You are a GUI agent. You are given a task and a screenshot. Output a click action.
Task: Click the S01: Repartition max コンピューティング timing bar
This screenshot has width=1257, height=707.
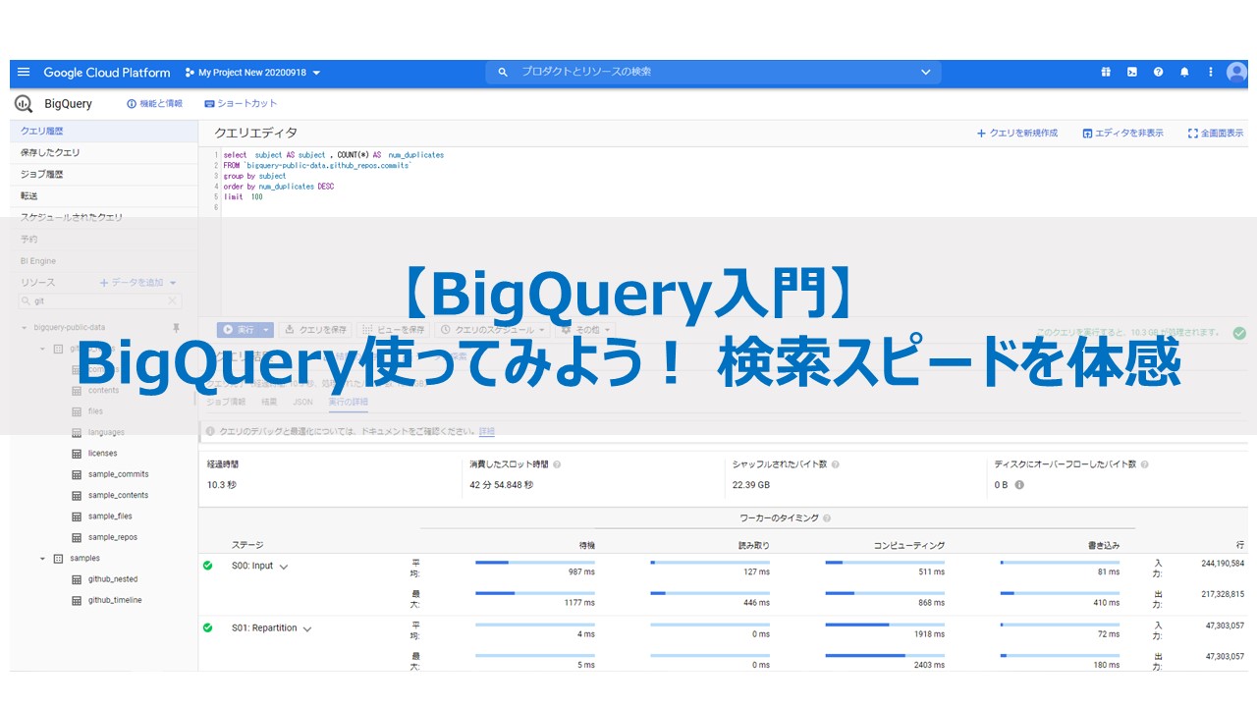886,655
